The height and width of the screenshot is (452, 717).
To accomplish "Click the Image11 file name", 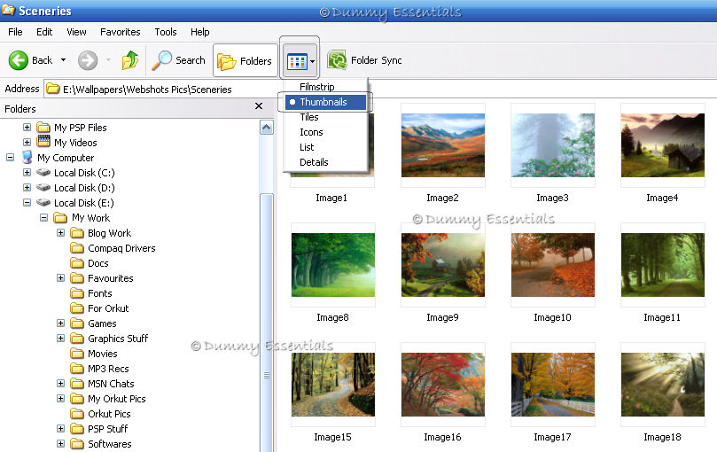I will click(662, 317).
